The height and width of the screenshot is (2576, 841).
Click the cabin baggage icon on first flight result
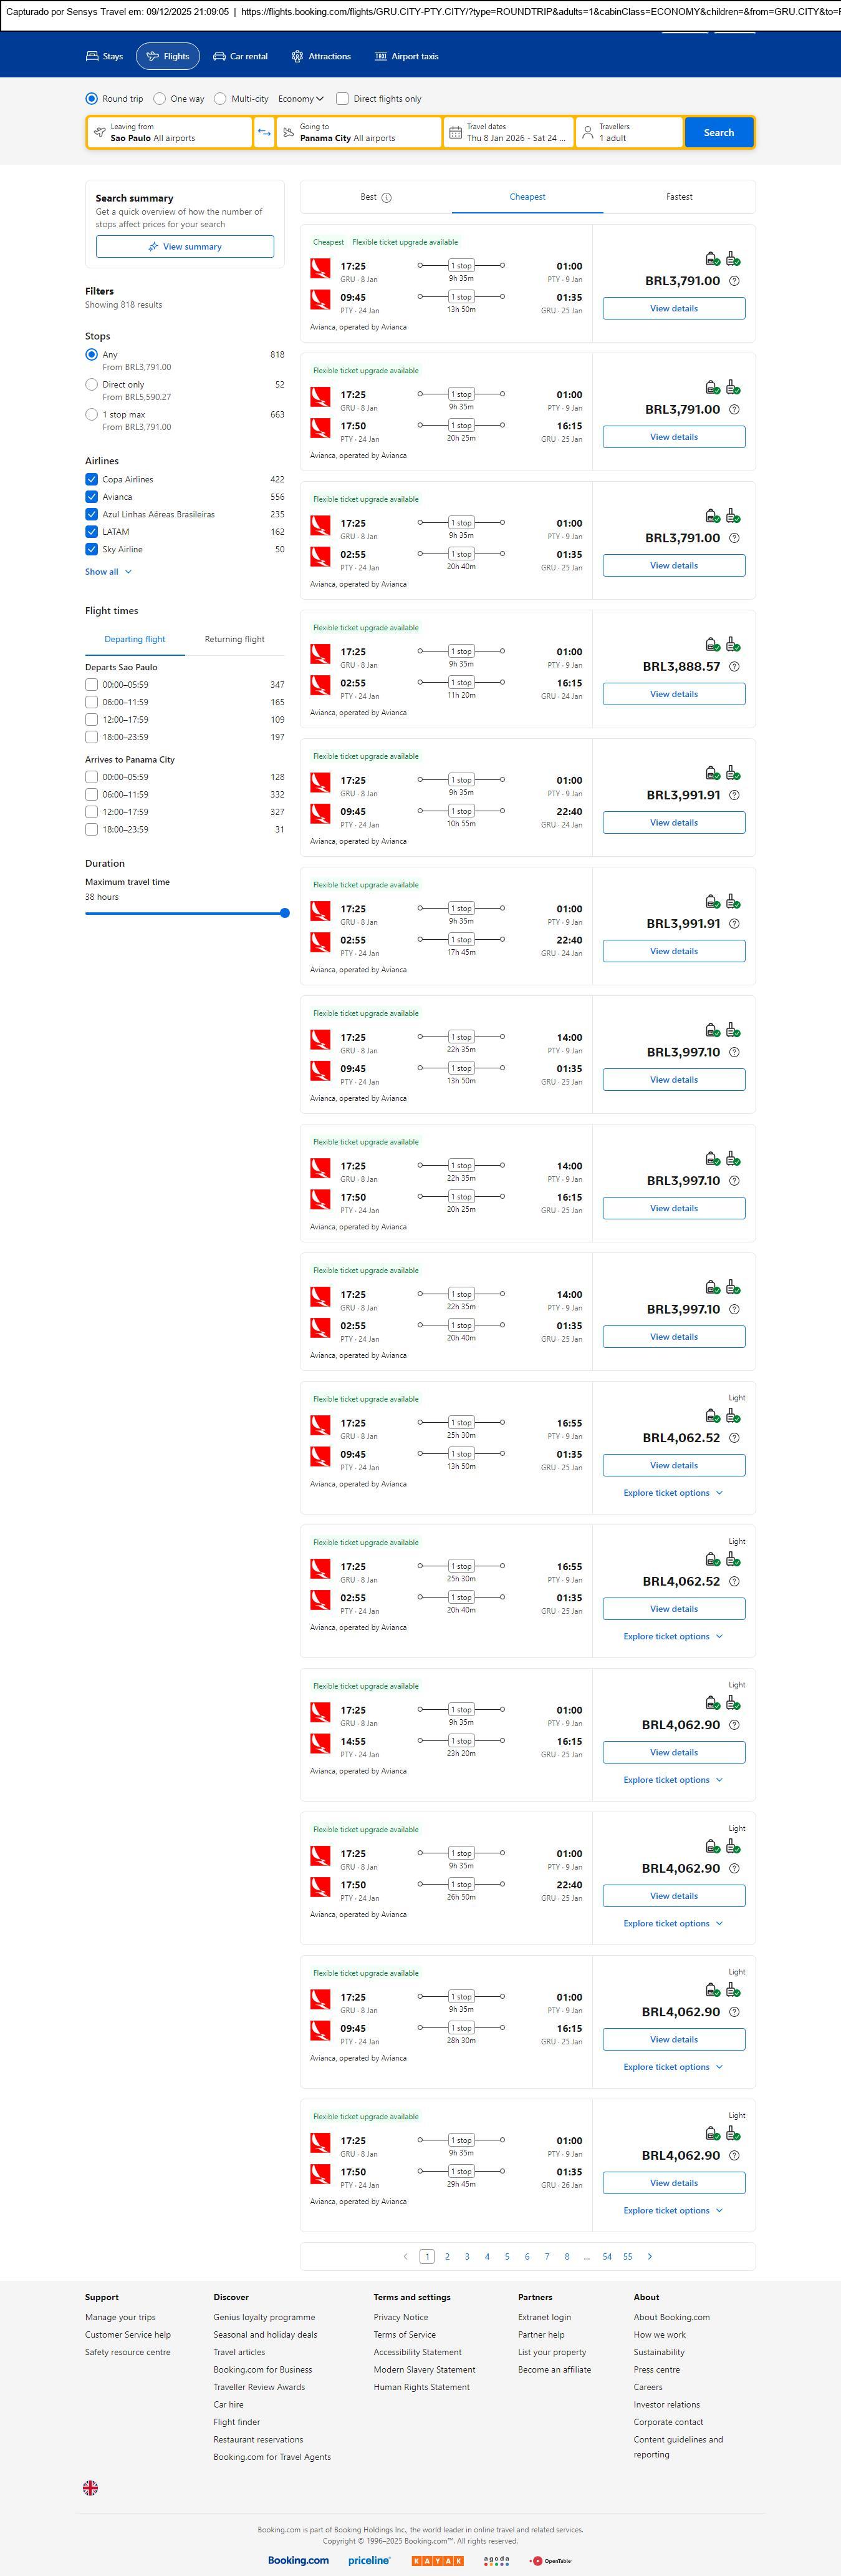712,259
